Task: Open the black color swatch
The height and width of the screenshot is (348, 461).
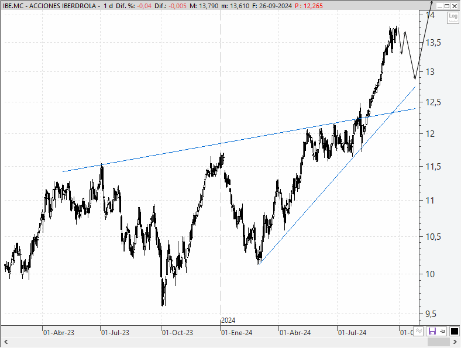Action: click(454, 332)
